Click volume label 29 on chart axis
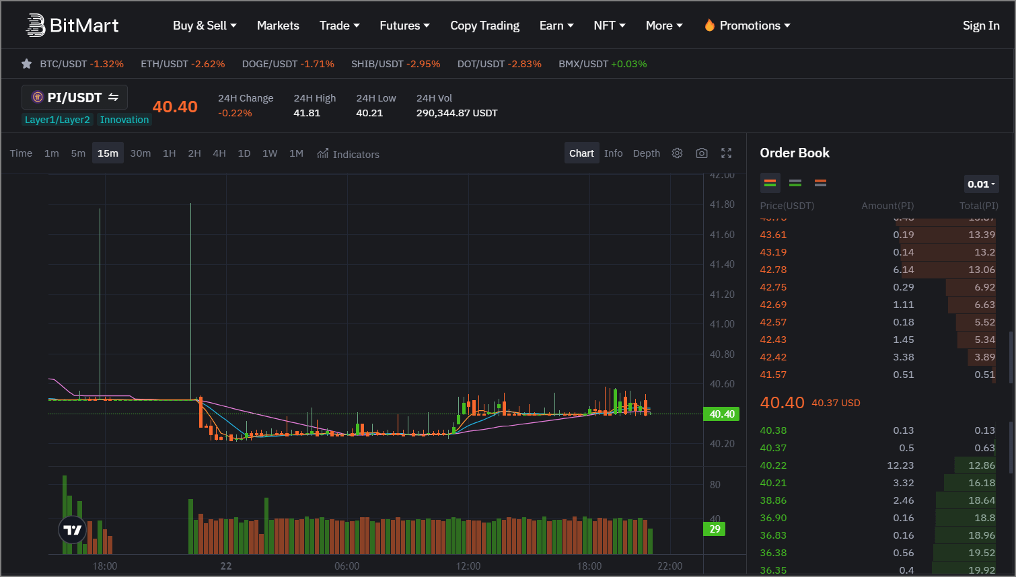The width and height of the screenshot is (1016, 577). tap(715, 529)
